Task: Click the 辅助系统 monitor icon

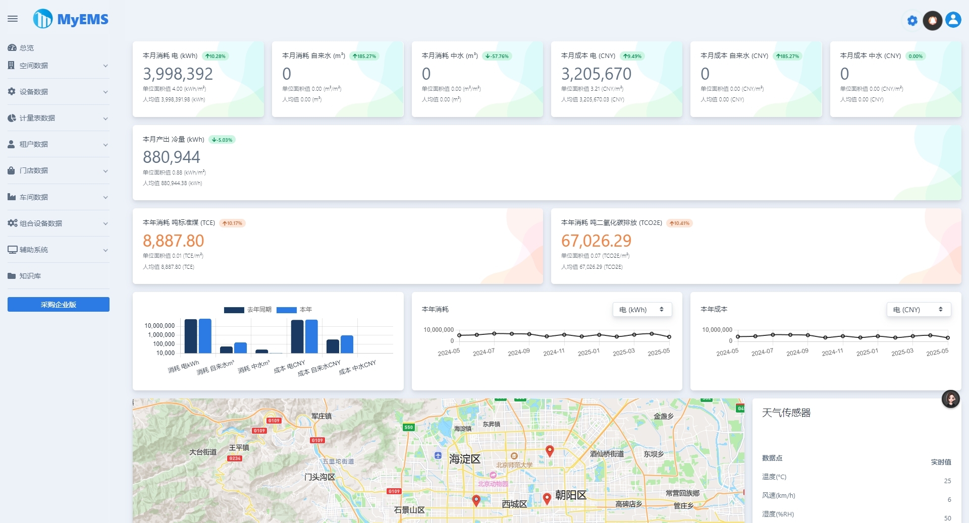Action: coord(13,250)
